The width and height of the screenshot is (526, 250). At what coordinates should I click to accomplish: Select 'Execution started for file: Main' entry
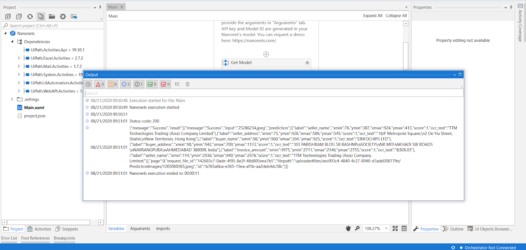tap(157, 101)
